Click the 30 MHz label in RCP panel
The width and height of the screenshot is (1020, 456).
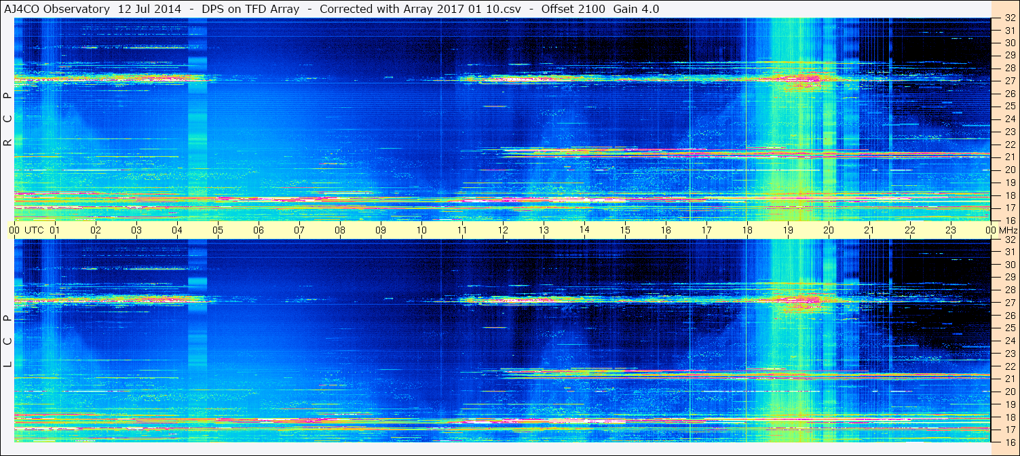pyautogui.click(x=1010, y=43)
